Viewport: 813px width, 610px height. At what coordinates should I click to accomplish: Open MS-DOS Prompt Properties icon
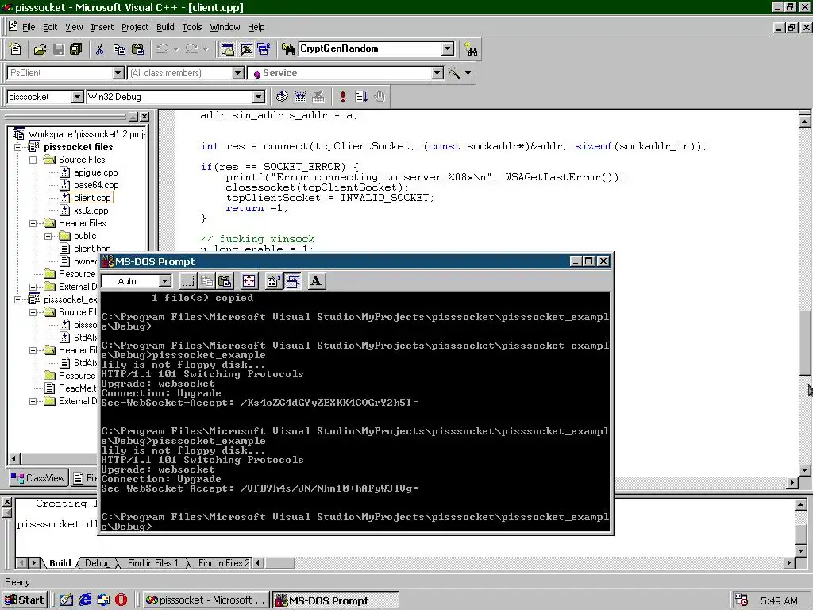click(x=273, y=281)
